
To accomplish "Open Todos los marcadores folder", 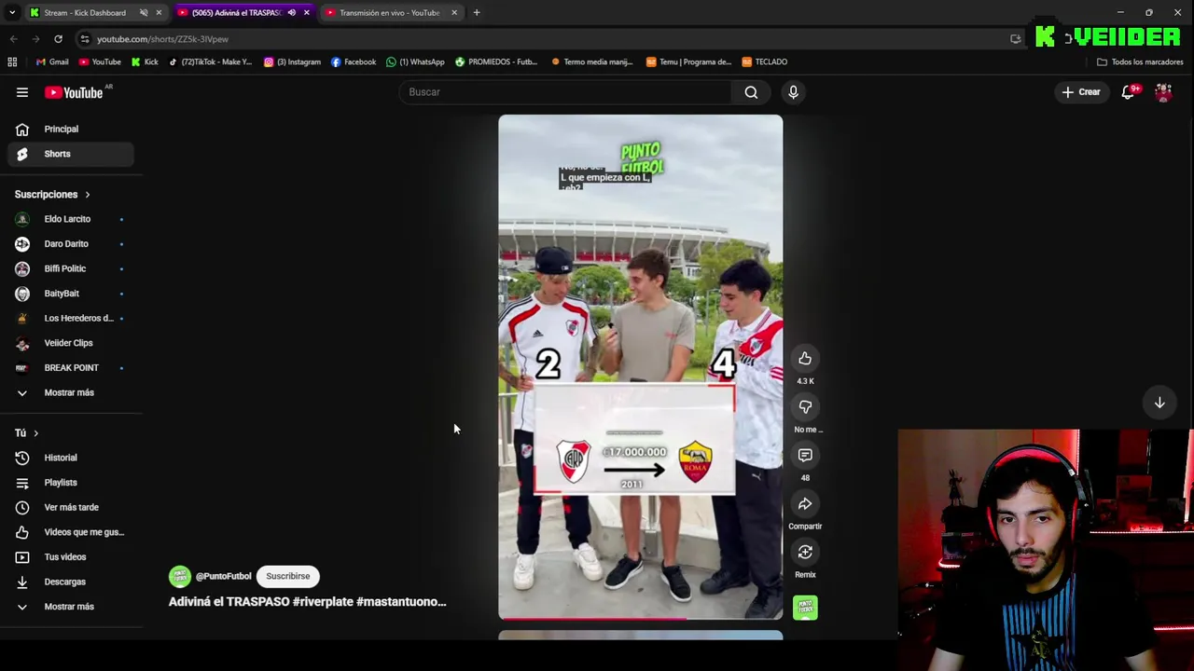I will pos(1140,62).
